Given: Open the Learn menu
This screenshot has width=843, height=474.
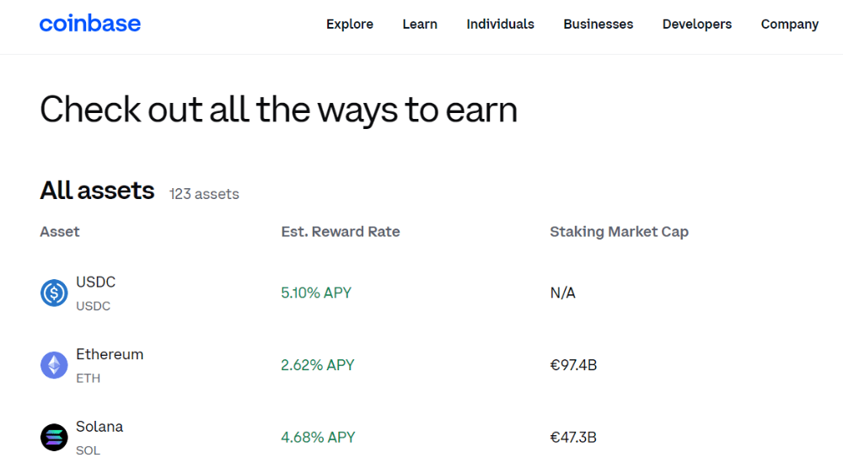Looking at the screenshot, I should tap(419, 24).
